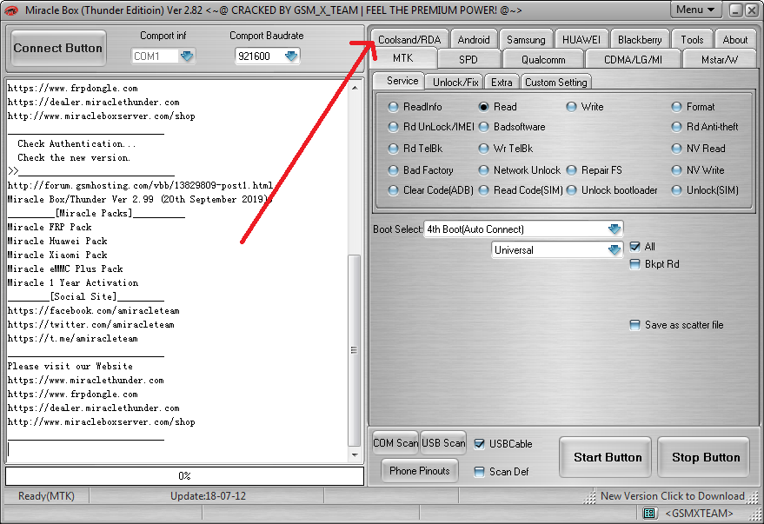Uncheck the All checkbox
The width and height of the screenshot is (764, 524).
(x=634, y=247)
